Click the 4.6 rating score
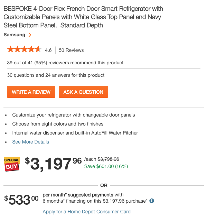This screenshot has height=222, width=207. [48, 50]
